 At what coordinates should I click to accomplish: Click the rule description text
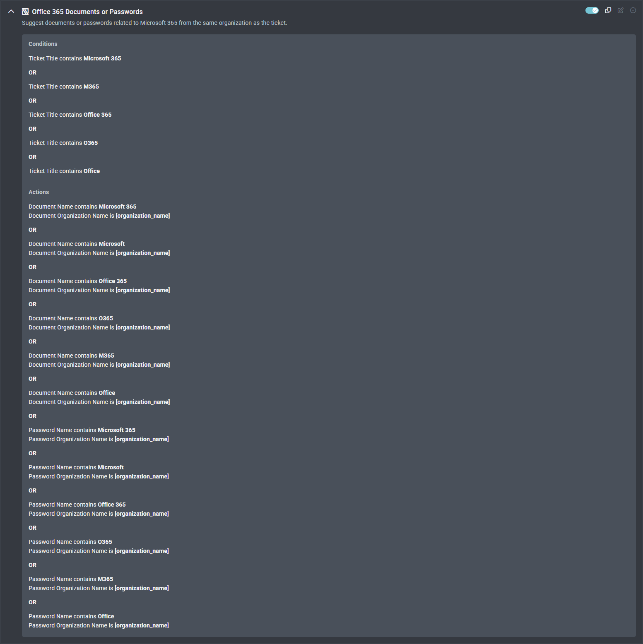click(154, 23)
